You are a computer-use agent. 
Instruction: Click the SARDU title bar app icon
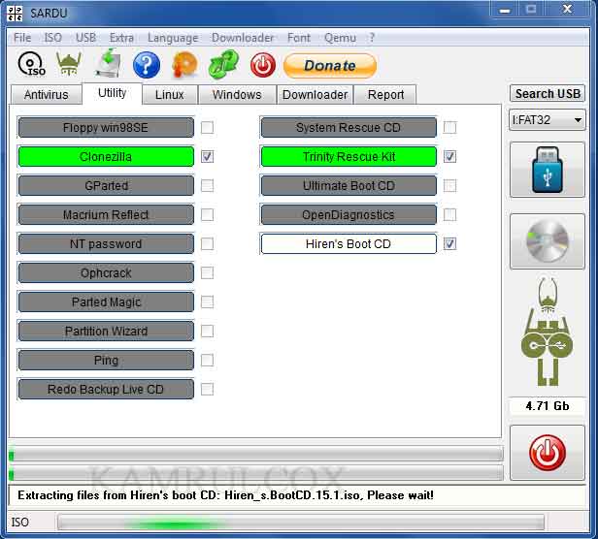tap(15, 13)
